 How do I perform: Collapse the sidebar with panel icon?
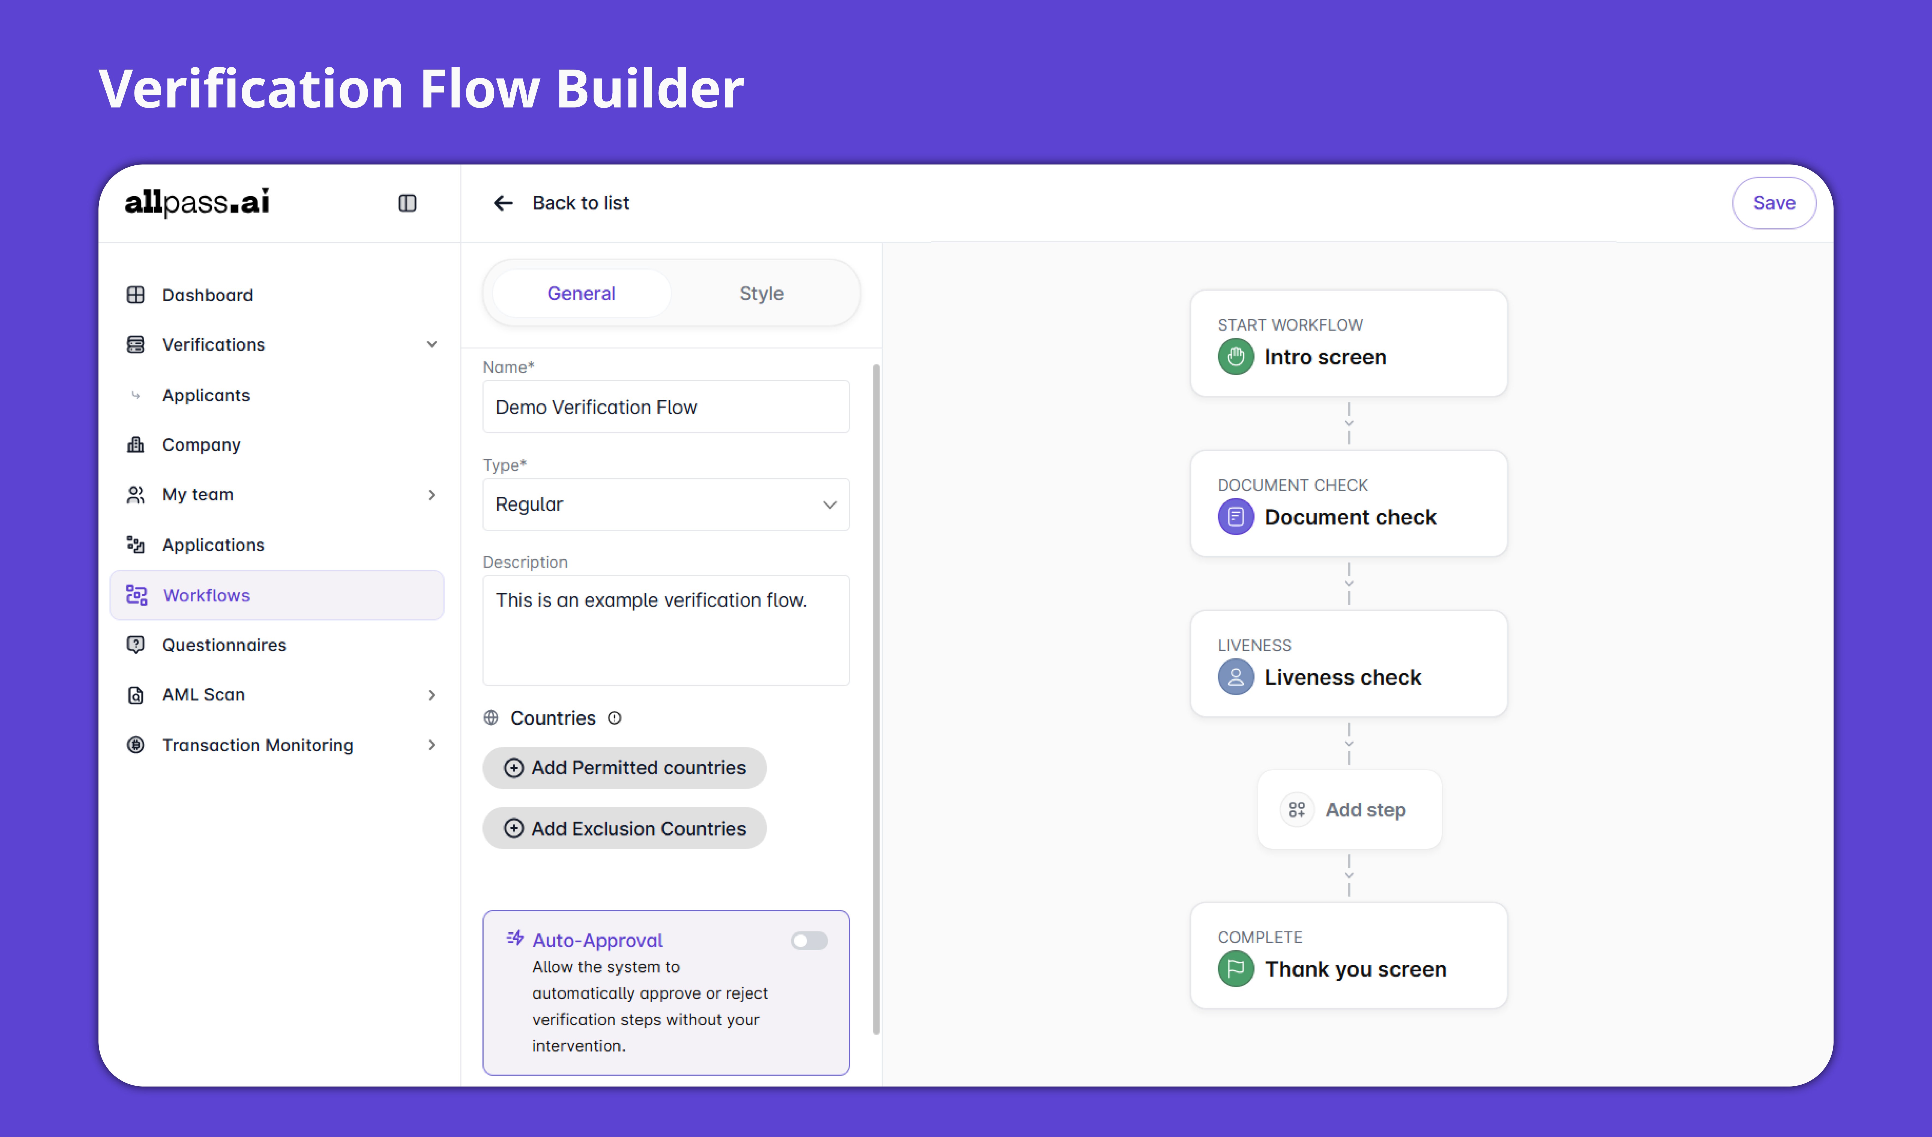[x=407, y=203]
